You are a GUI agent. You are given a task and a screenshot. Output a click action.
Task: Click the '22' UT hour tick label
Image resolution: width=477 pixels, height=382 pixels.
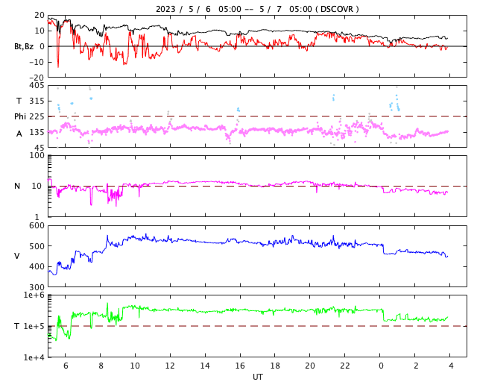(x=345, y=366)
